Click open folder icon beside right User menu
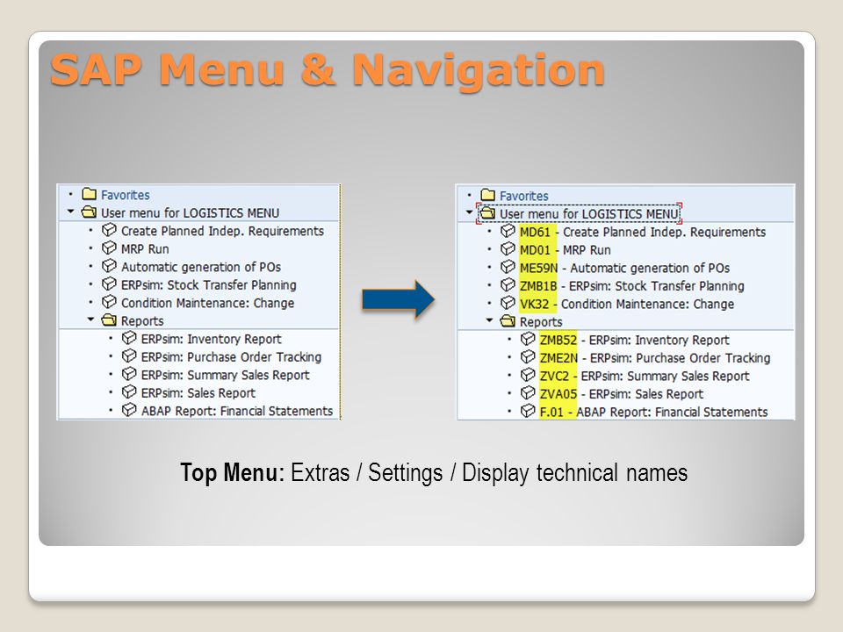Screen dimensions: 843x632 pos(487,213)
